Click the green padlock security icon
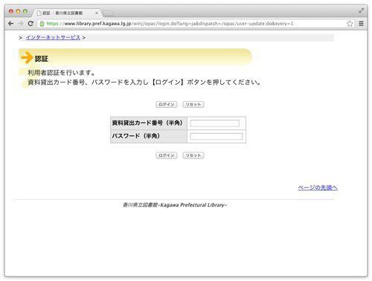This screenshot has width=372, height=281. (42, 24)
